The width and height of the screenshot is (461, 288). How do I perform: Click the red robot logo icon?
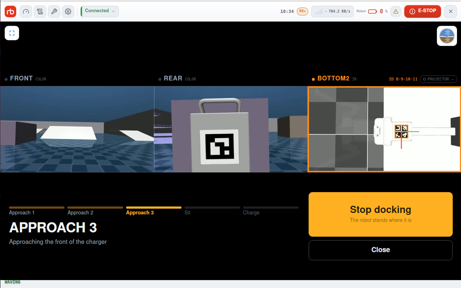(11, 11)
